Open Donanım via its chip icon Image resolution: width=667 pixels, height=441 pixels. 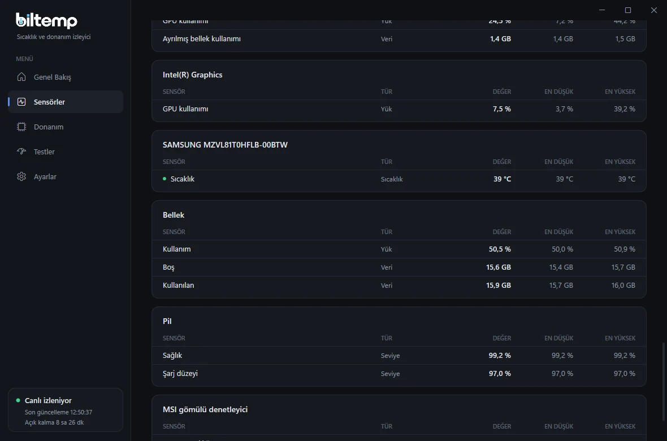[x=21, y=127]
